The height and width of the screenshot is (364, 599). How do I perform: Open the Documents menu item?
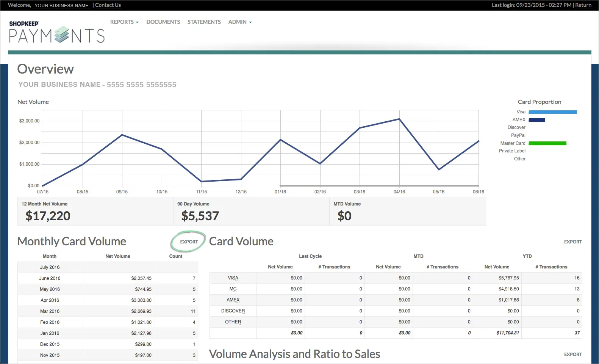(163, 22)
